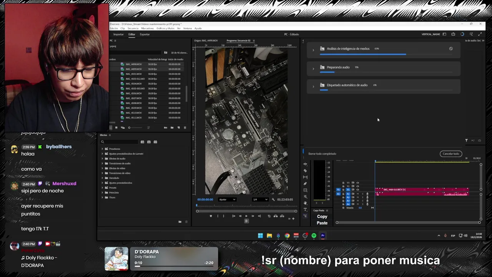Screen dimensions: 492x277
Task: Expand Transiciones de vídeo folder
Action: 102,173
